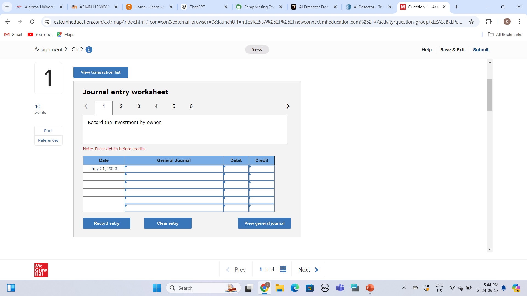
Task: Click the Debit field on July 01 row
Action: [x=236, y=169]
